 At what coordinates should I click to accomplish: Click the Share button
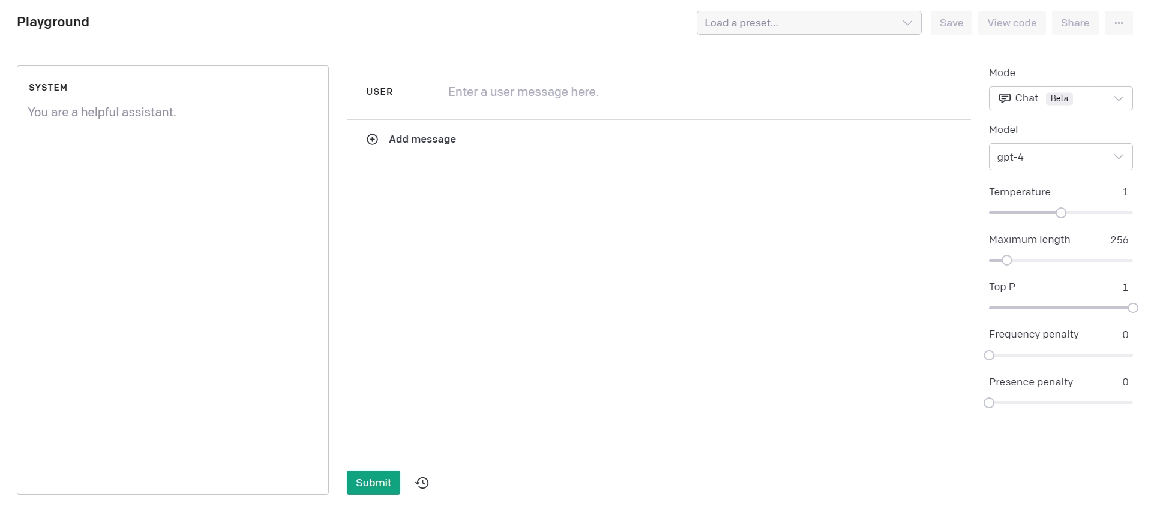click(x=1075, y=23)
